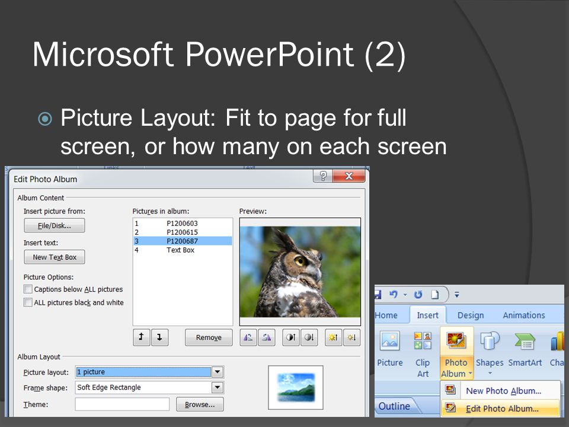Switch to the Home ribbon tab
The height and width of the screenshot is (427, 569).
(386, 315)
